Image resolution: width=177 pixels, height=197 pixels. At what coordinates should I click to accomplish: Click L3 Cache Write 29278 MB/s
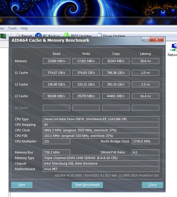click(86, 96)
